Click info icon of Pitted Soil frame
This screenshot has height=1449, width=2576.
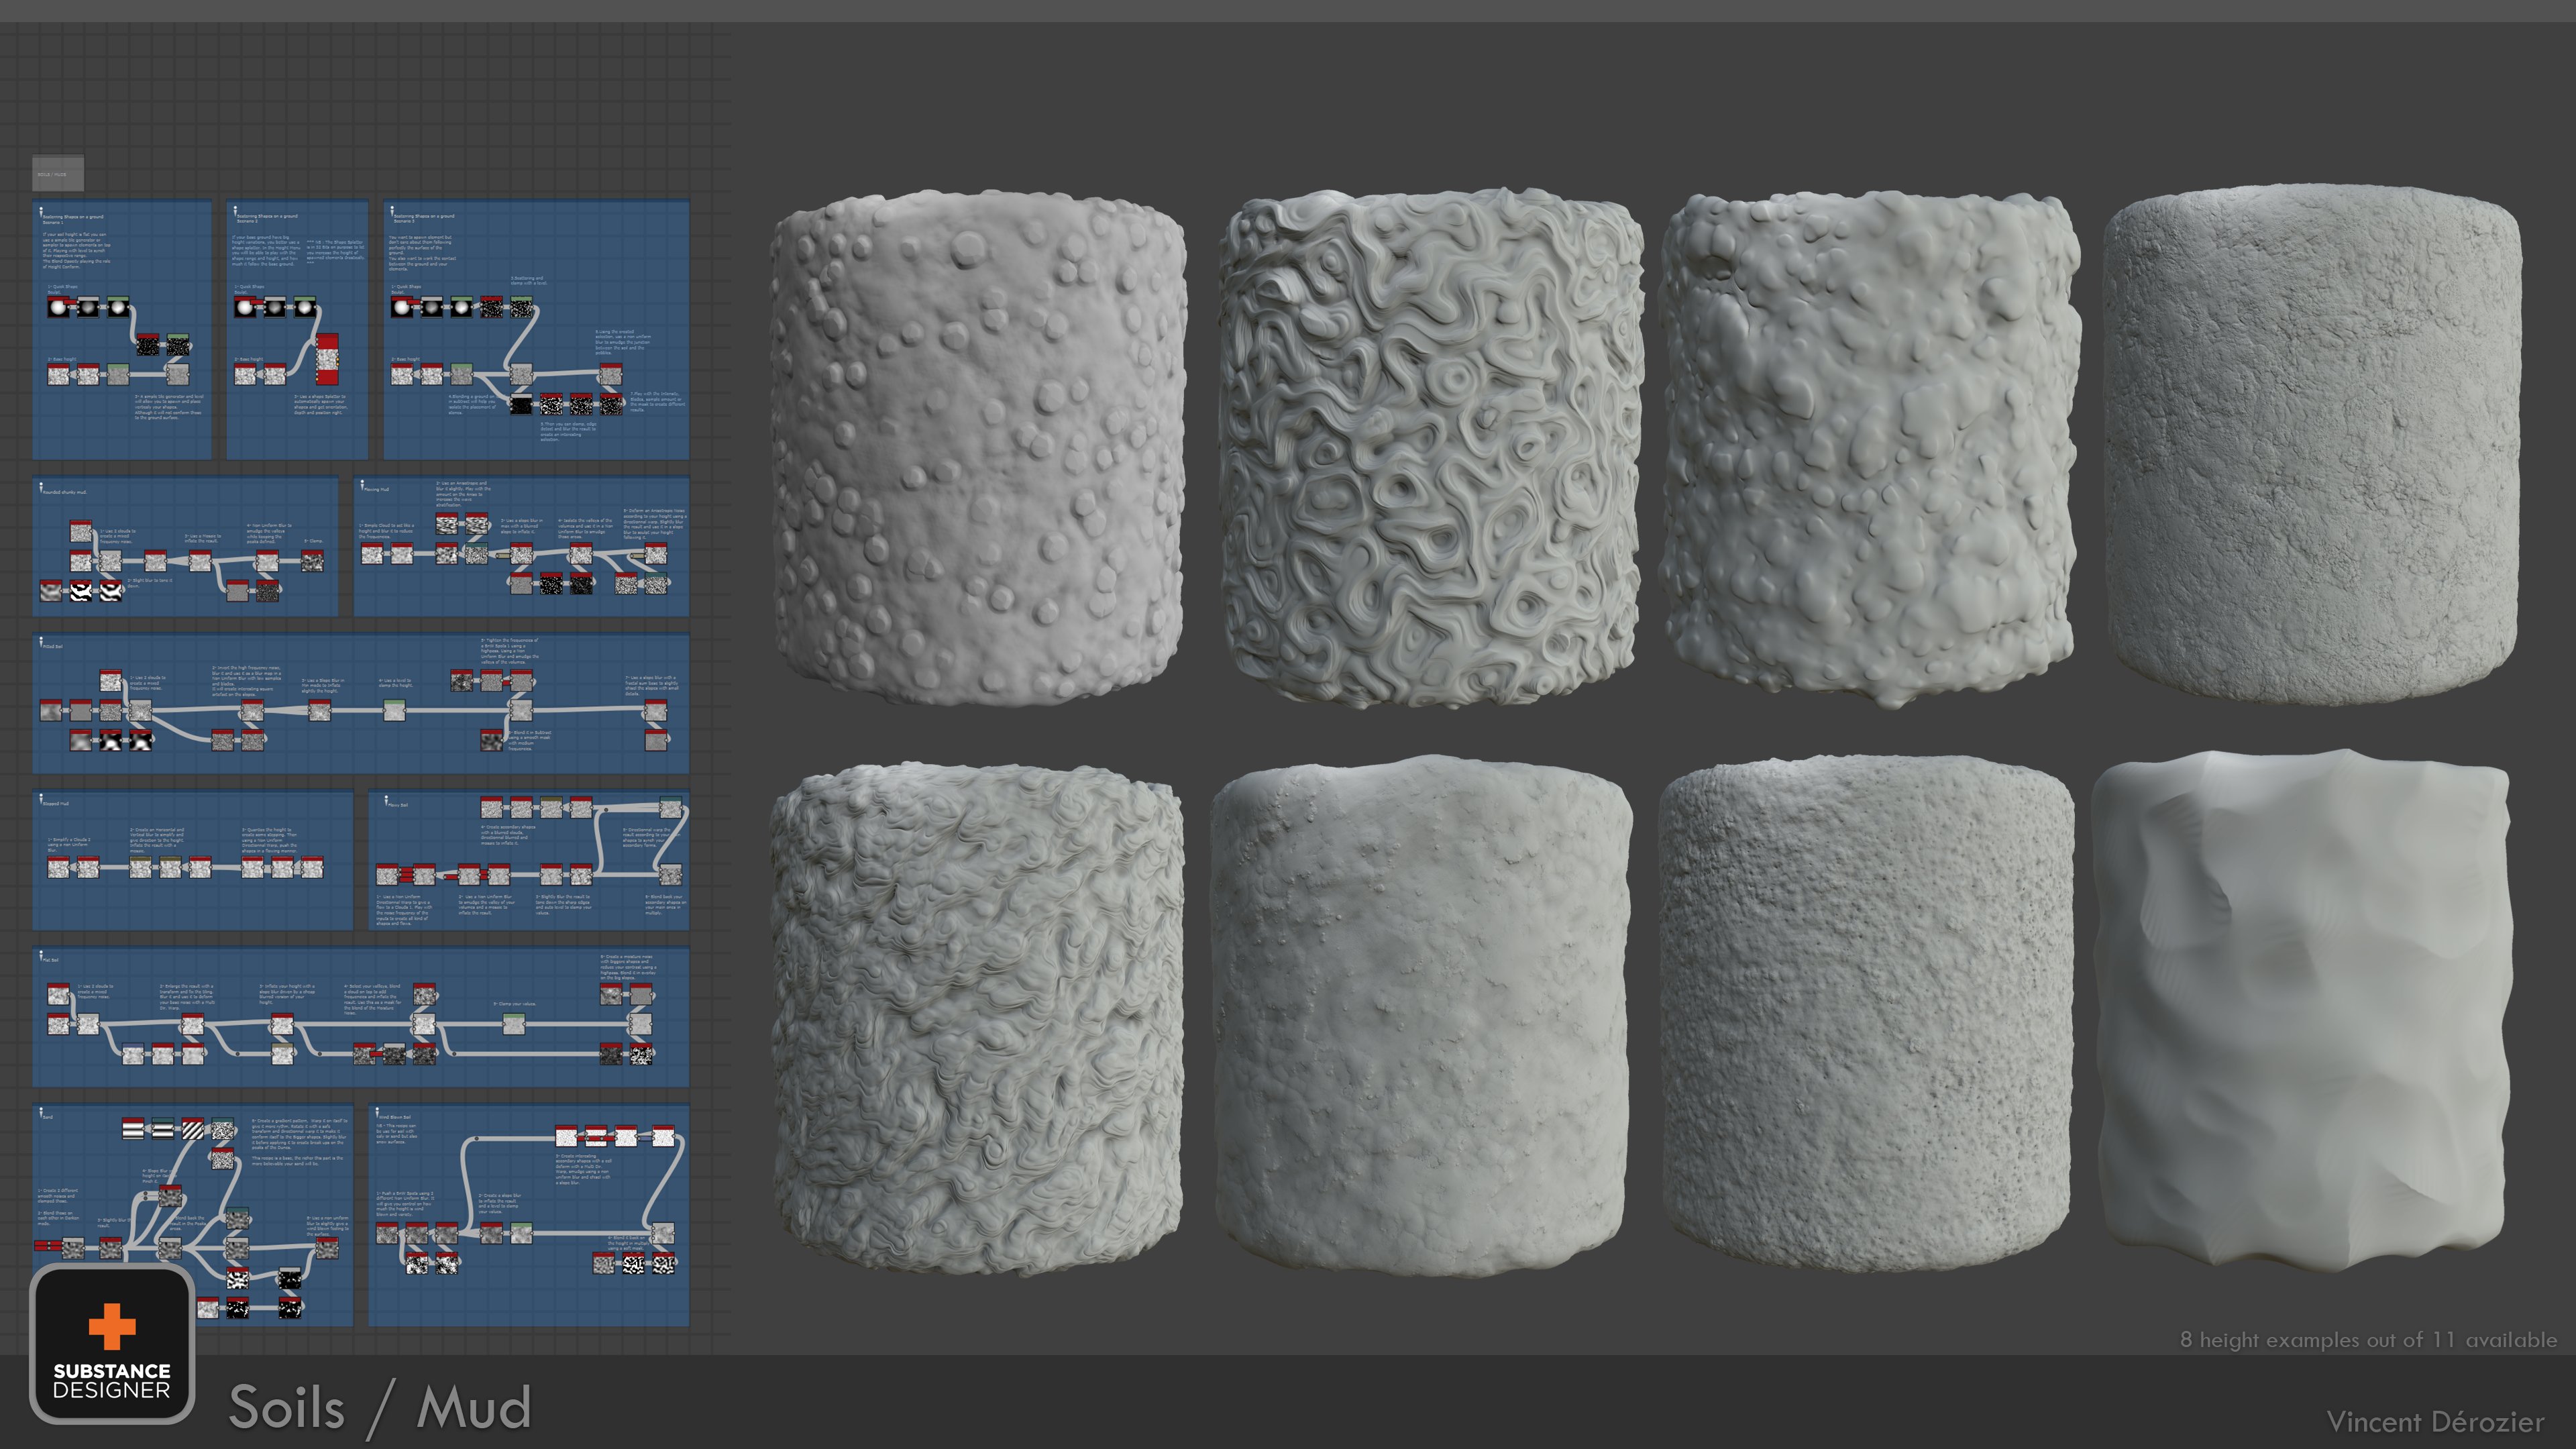coord(42,642)
